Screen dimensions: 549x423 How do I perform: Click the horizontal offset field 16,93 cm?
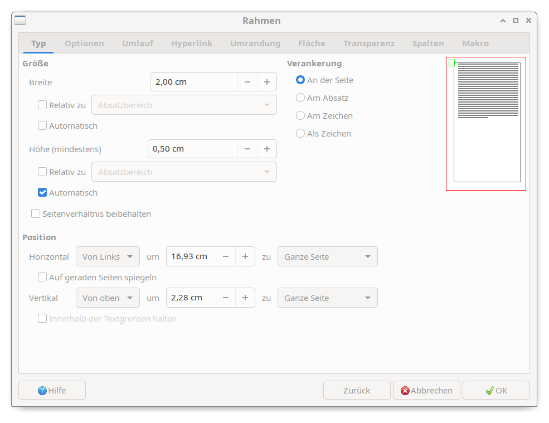191,257
